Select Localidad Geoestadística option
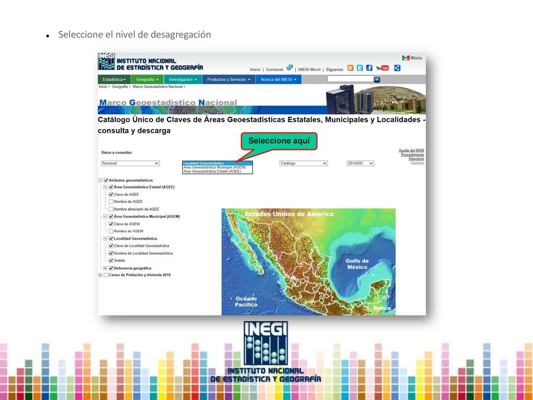 point(218,163)
